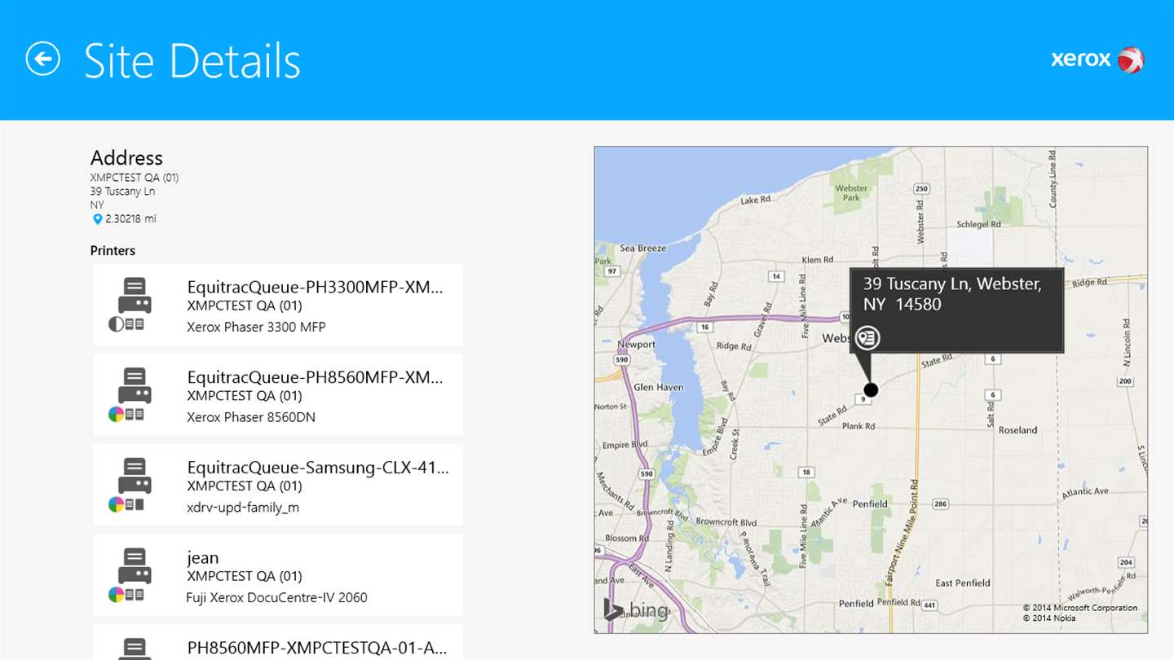Click the Address heading

click(126, 157)
